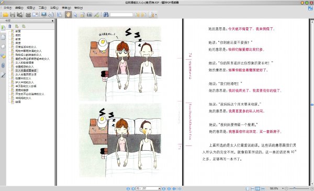Click the zoom in plus button
This screenshot has height=191, width=314.
pyautogui.click(x=312, y=188)
